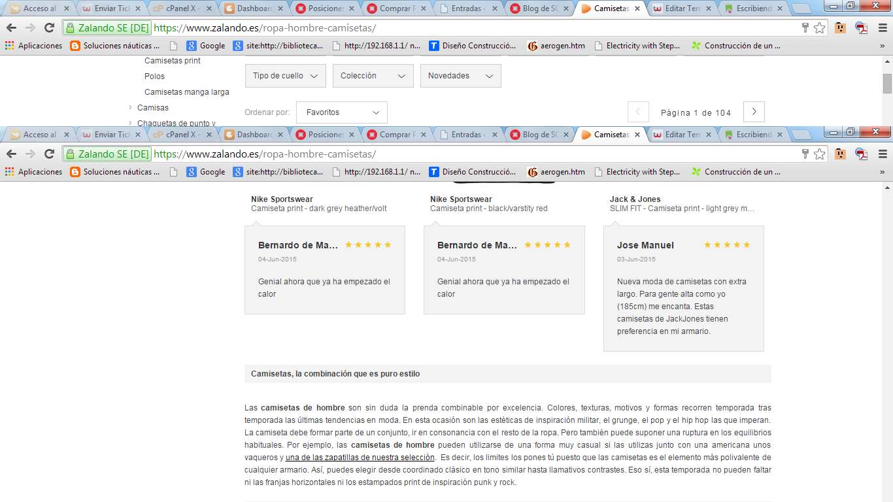Reload the page in the lower browser window
This screenshot has width=893, height=502.
(49, 154)
